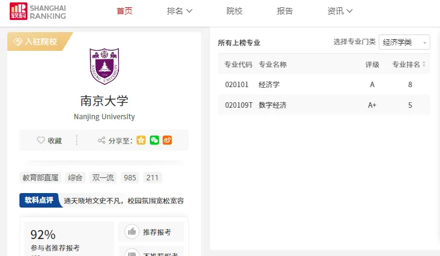Open the 经济学 major row

[324, 85]
